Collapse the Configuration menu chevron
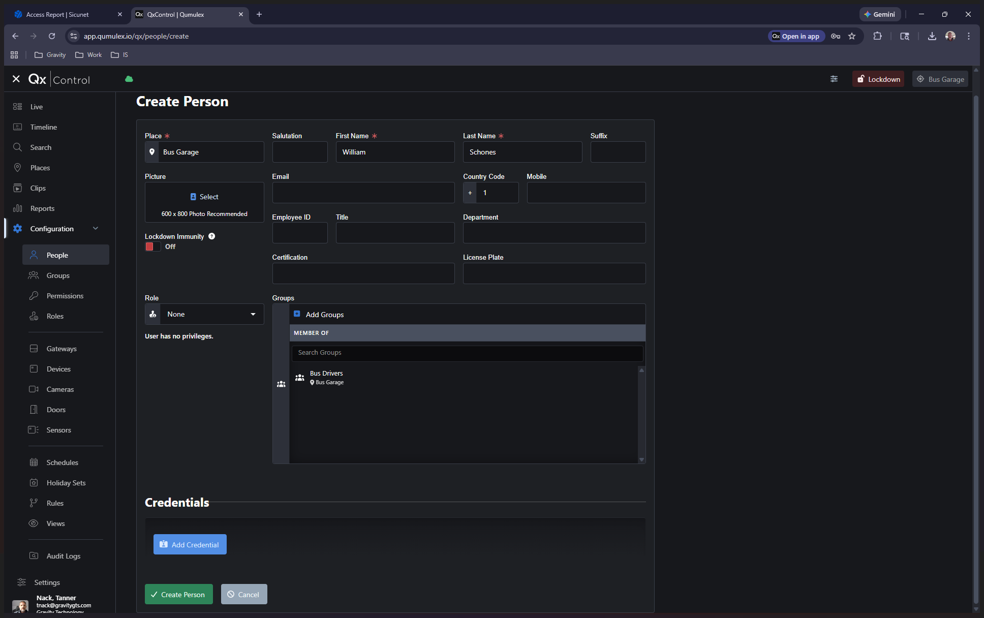 96,229
